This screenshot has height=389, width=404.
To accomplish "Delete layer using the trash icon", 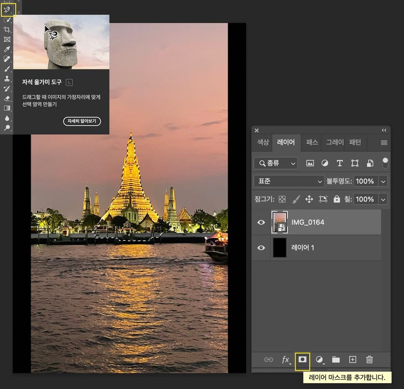I will tap(370, 359).
